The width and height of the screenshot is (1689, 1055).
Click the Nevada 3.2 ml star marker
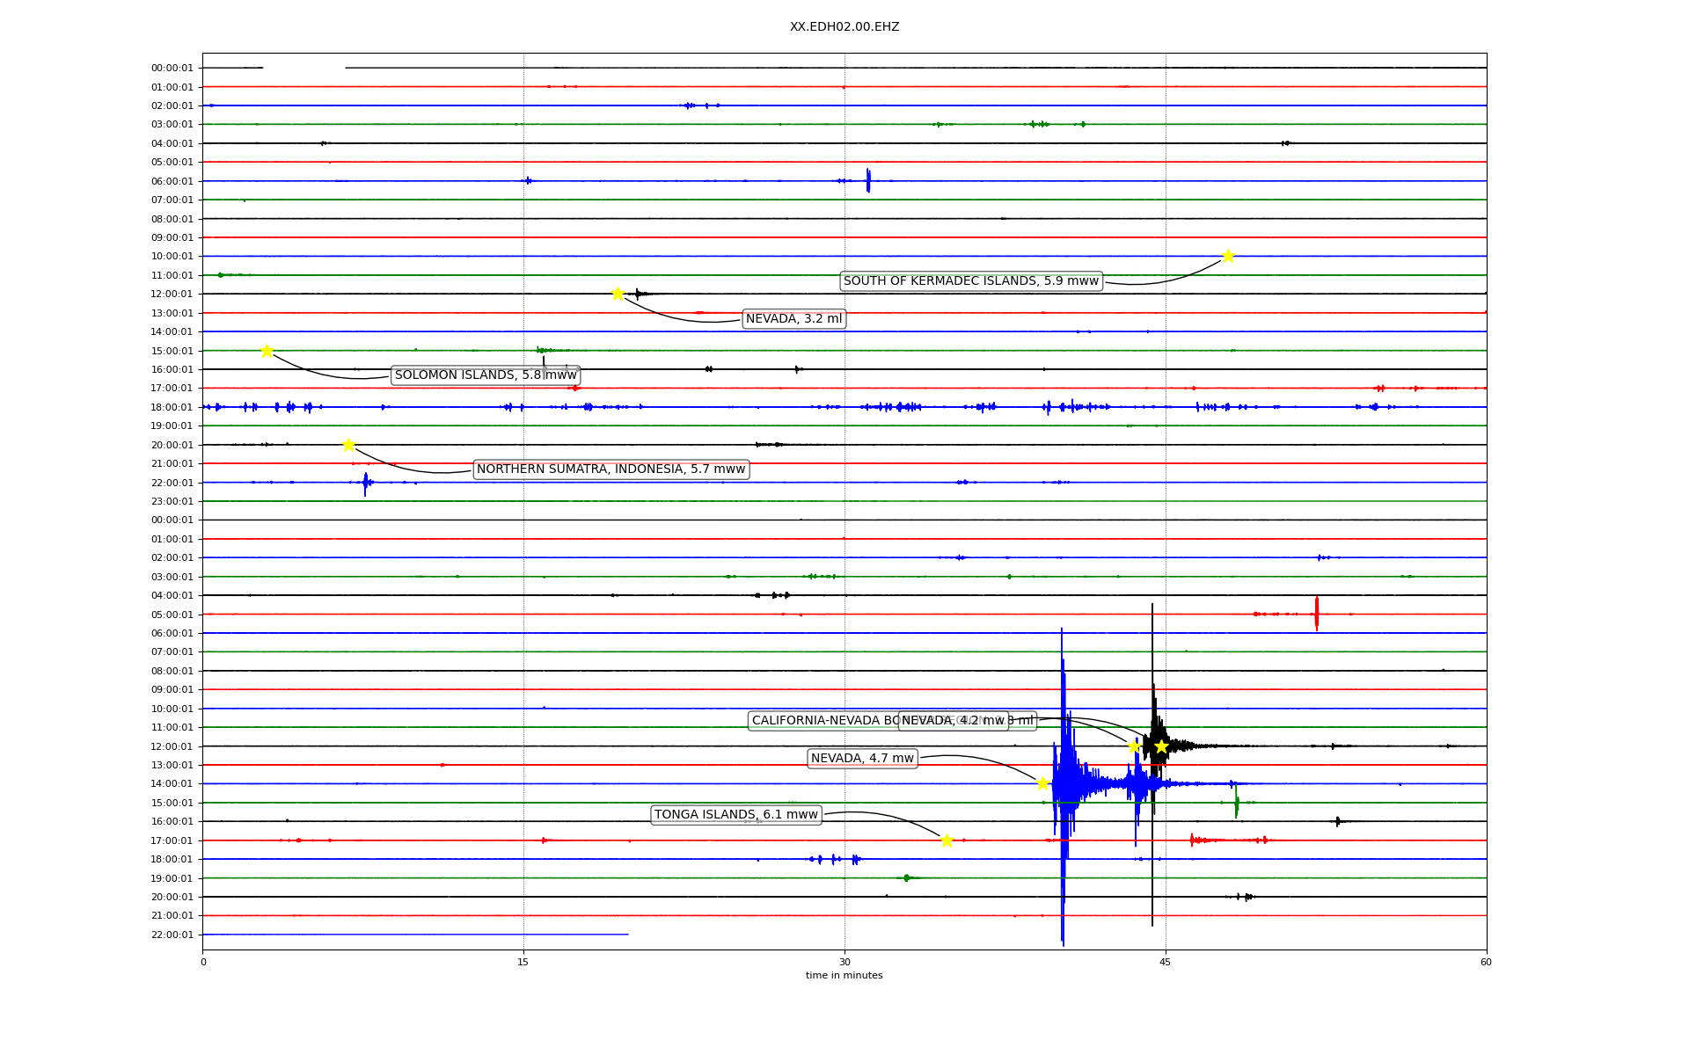618,294
